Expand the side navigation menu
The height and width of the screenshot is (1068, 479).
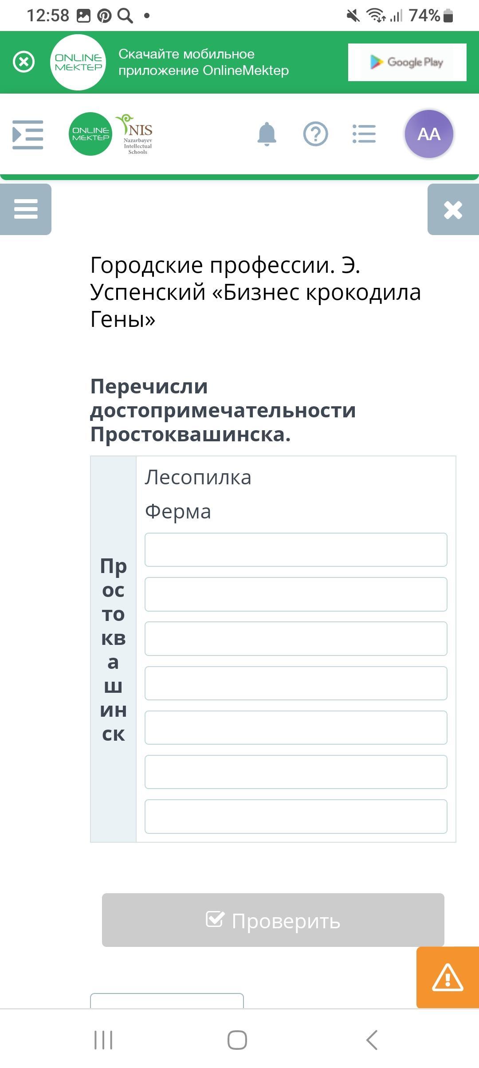27,134
